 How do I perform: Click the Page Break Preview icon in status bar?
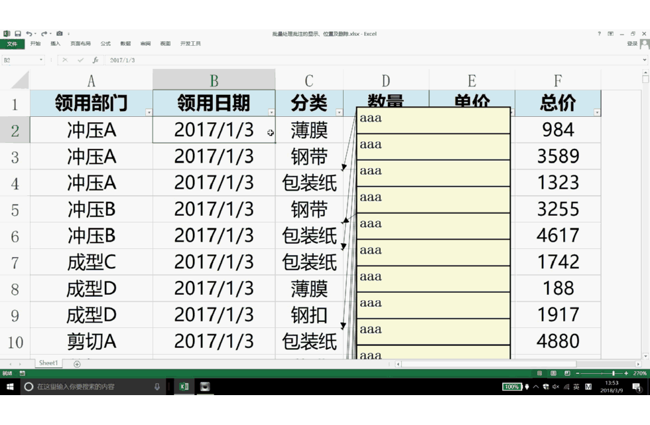568,373
